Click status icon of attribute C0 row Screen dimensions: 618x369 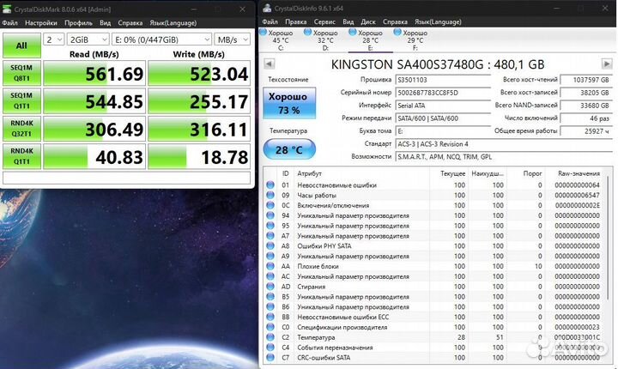[270, 327]
